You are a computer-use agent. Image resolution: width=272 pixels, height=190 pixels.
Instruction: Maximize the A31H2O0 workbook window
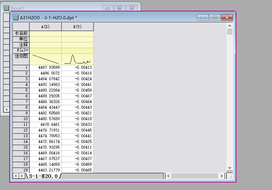(x=215, y=17)
